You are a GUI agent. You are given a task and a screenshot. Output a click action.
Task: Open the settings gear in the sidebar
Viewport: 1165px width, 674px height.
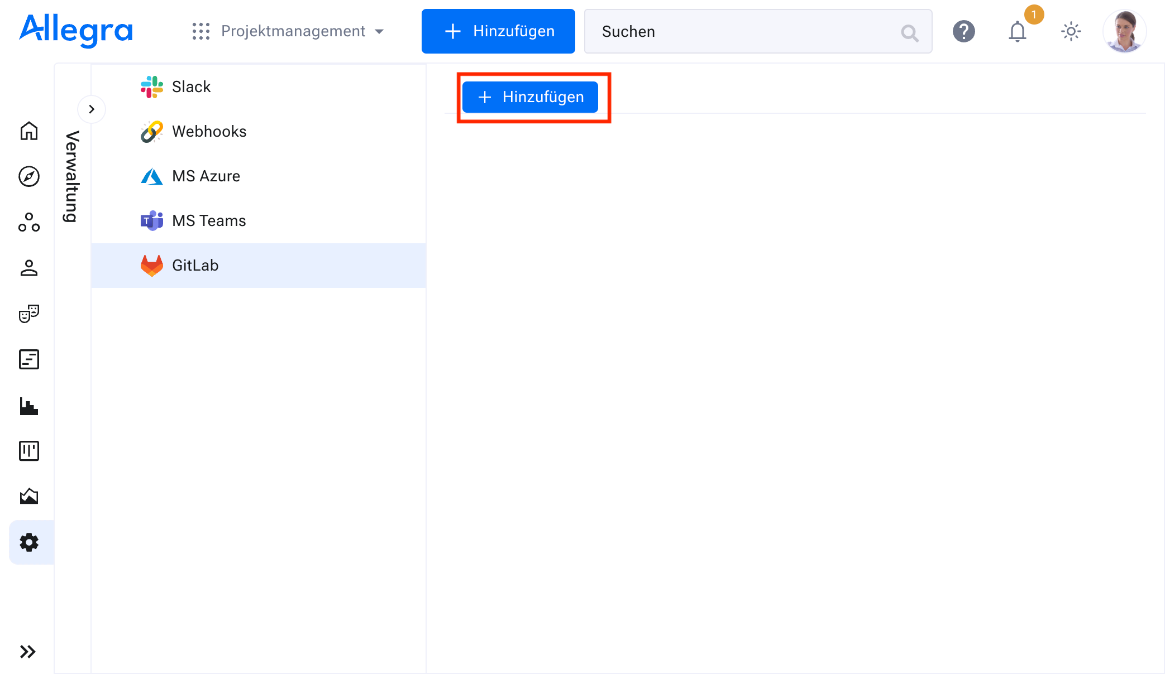tap(28, 542)
